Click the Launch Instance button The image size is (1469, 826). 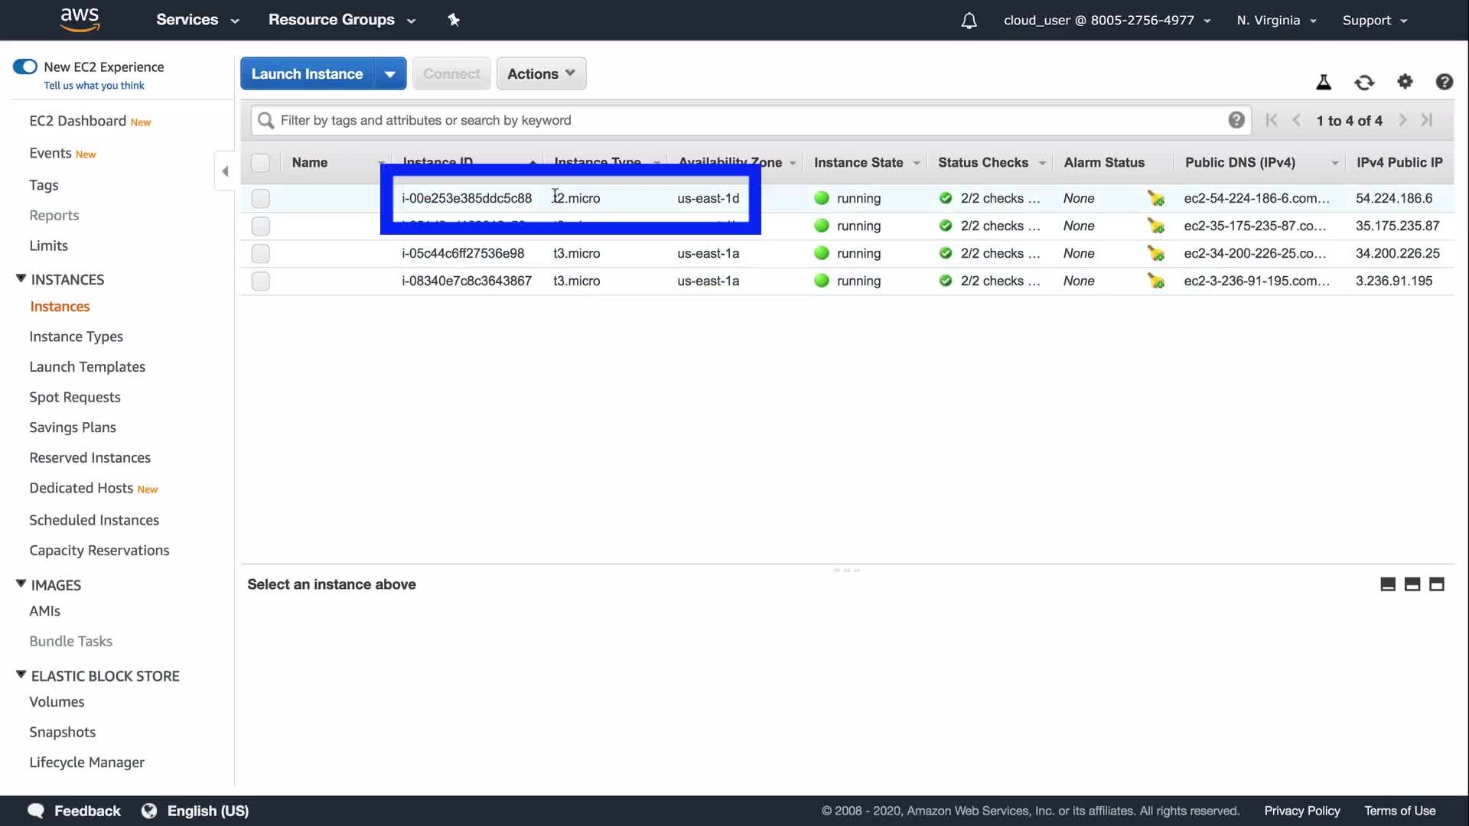point(307,74)
